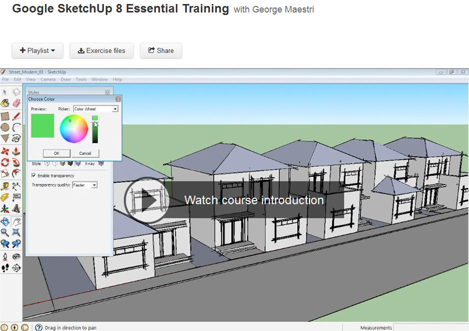
Task: Select the Line pencil tool
Action: (x=16, y=116)
